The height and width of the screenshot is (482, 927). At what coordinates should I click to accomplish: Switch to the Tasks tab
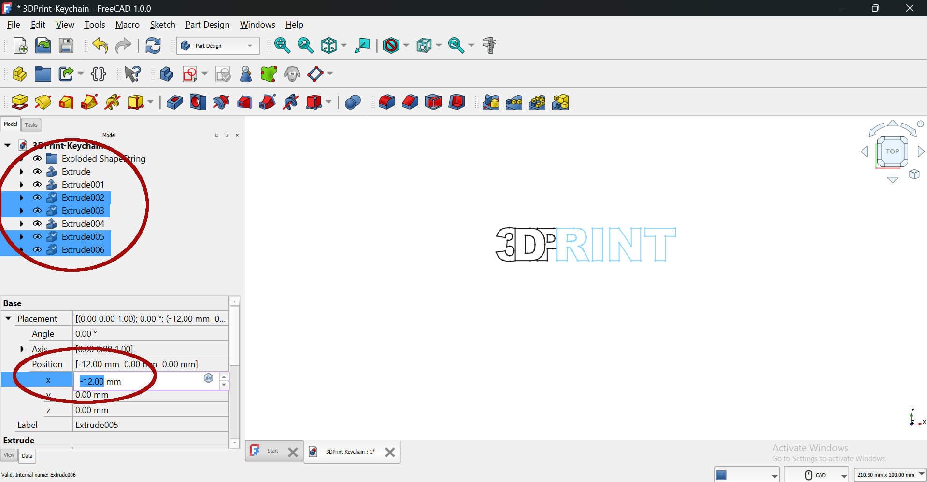(31, 125)
